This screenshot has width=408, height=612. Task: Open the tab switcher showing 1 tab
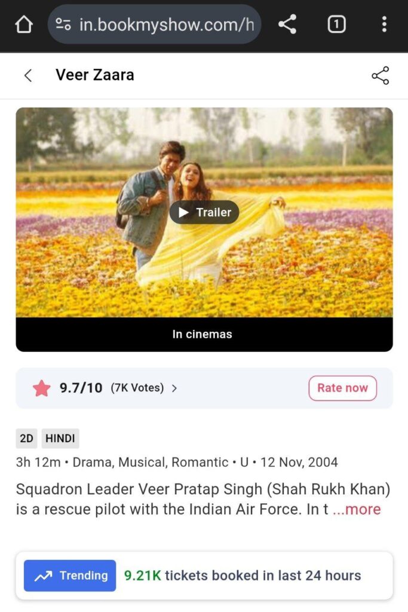[336, 25]
